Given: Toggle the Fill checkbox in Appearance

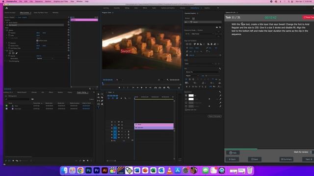Looking at the screenshot, I should (x=186, y=96).
